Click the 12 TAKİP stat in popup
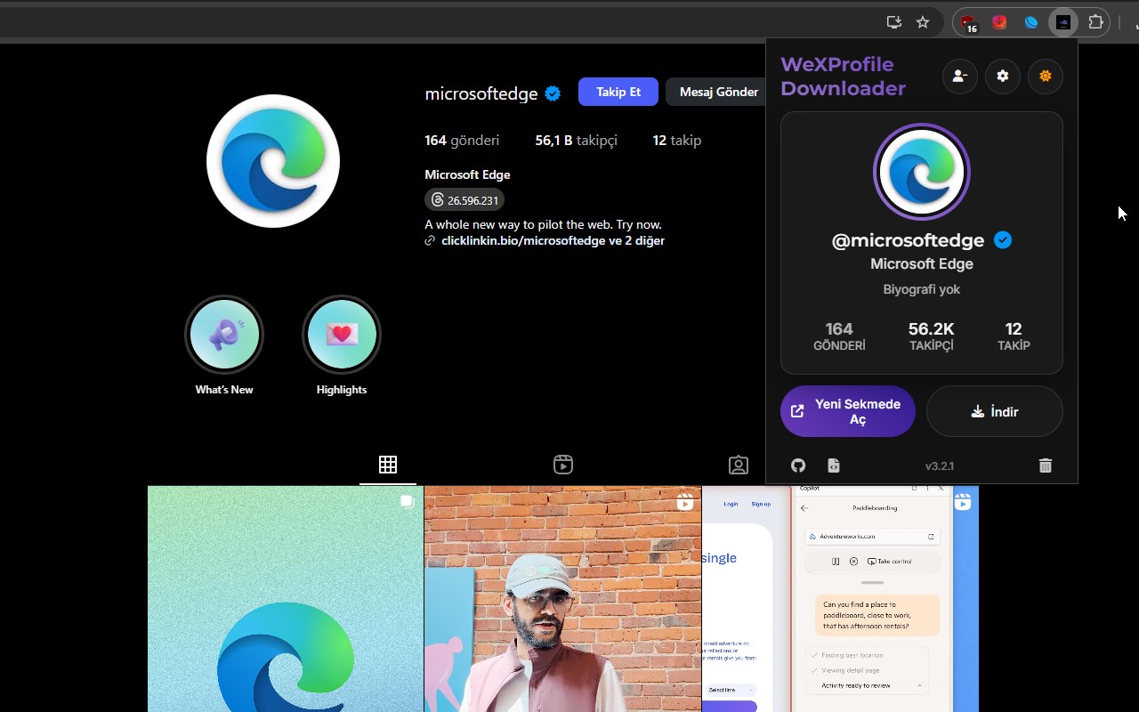Screen dimensions: 1139x712 [1014, 336]
